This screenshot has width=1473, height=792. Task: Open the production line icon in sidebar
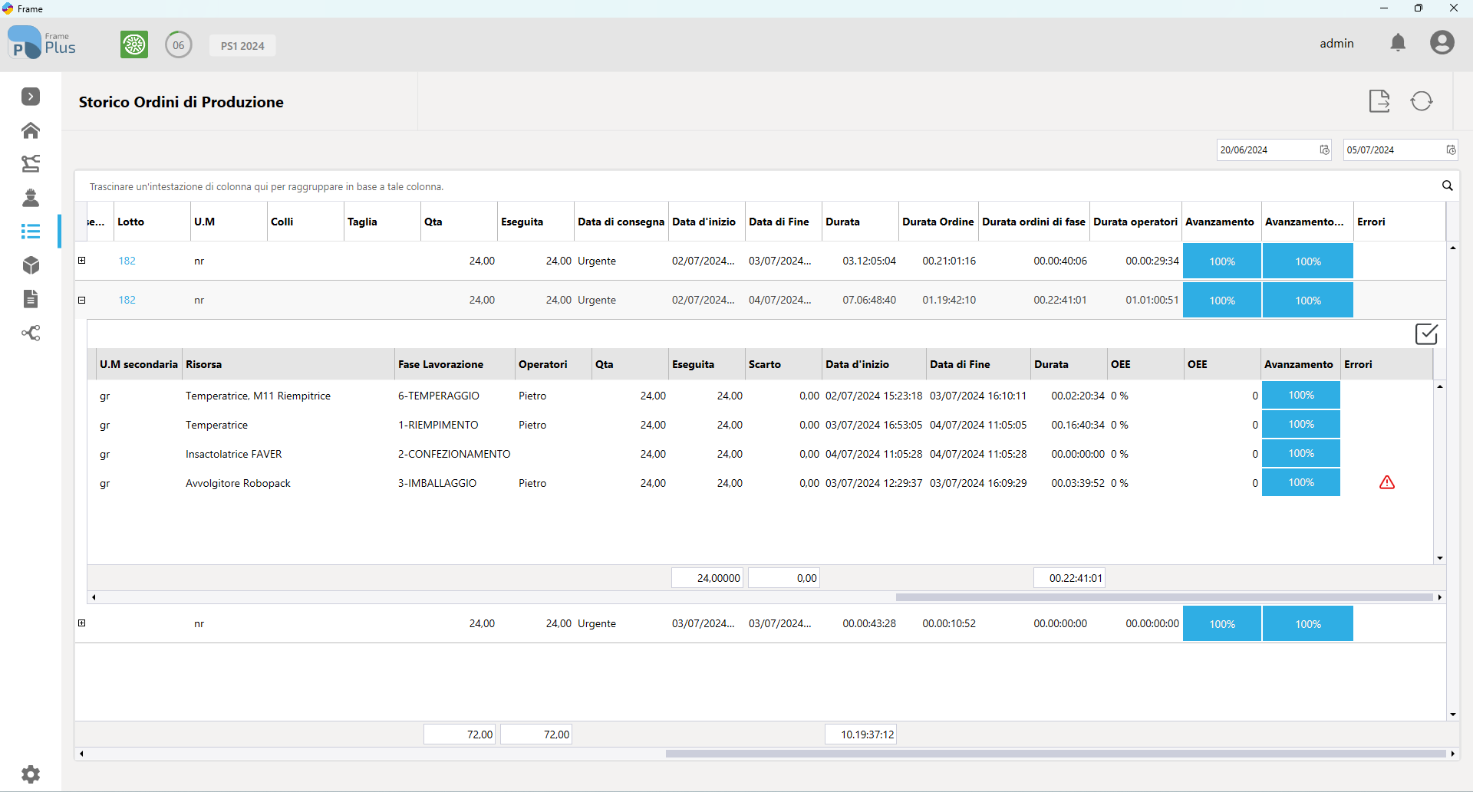click(31, 163)
